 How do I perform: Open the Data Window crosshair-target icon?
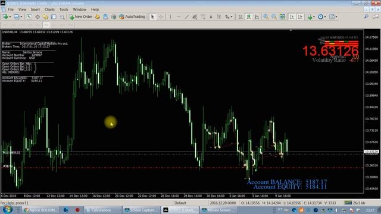coord(38,17)
